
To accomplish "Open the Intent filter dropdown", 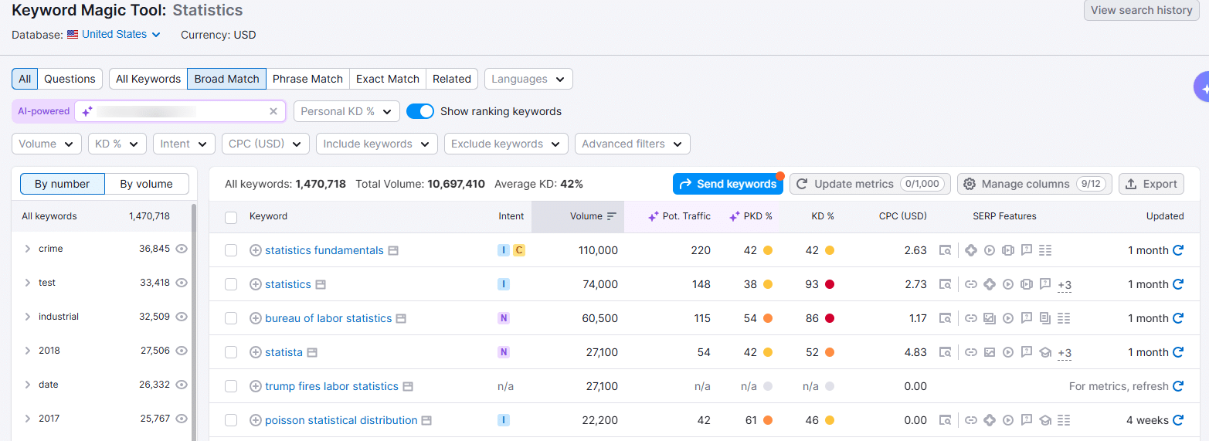I will point(184,144).
